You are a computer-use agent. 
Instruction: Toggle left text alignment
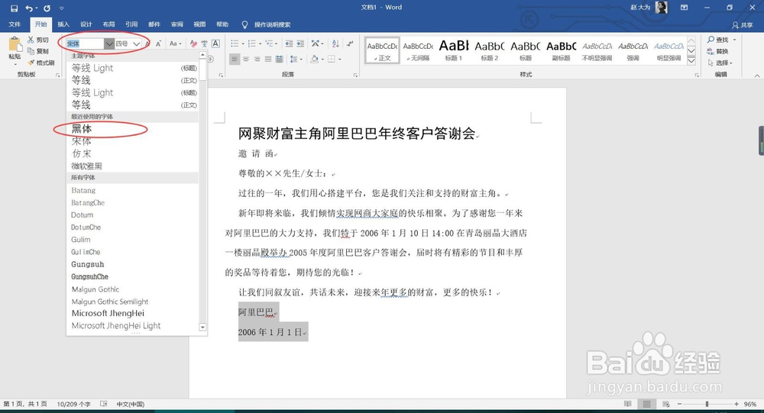coord(235,60)
